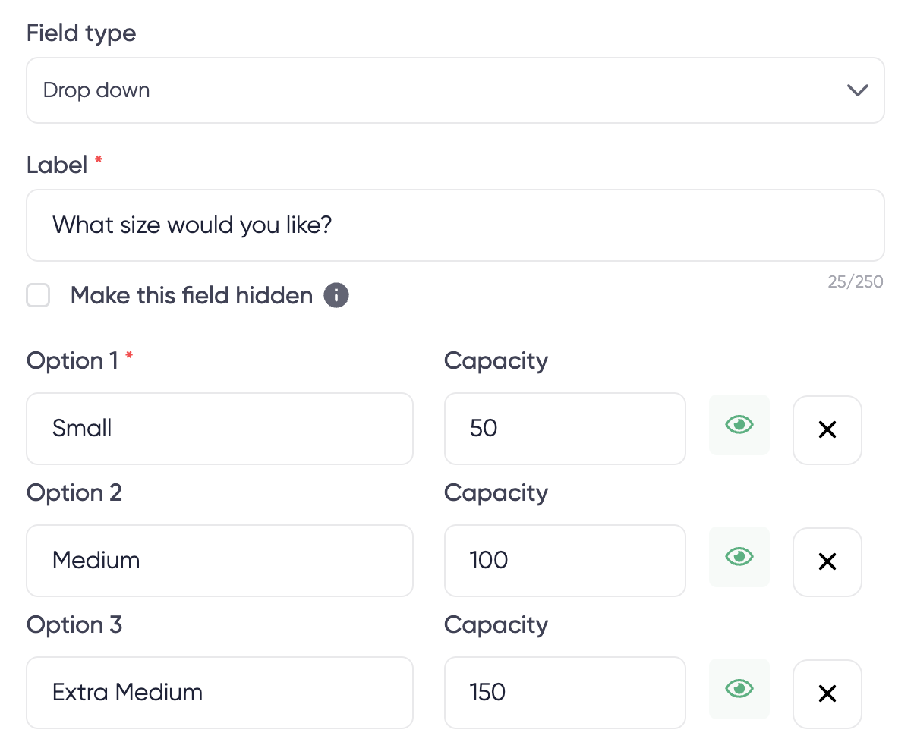Toggle visibility eye for Extra Medium option

point(739,689)
